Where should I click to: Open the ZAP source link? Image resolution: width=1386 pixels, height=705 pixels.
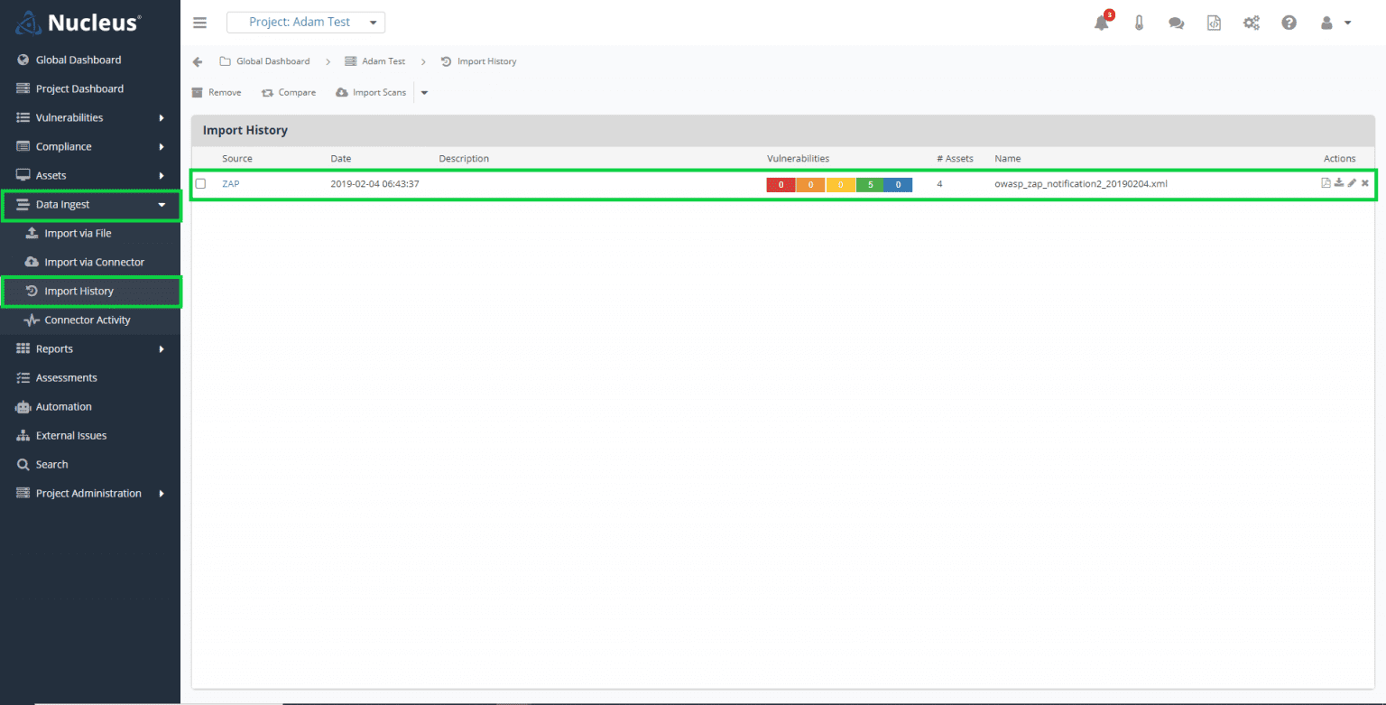pyautogui.click(x=231, y=183)
